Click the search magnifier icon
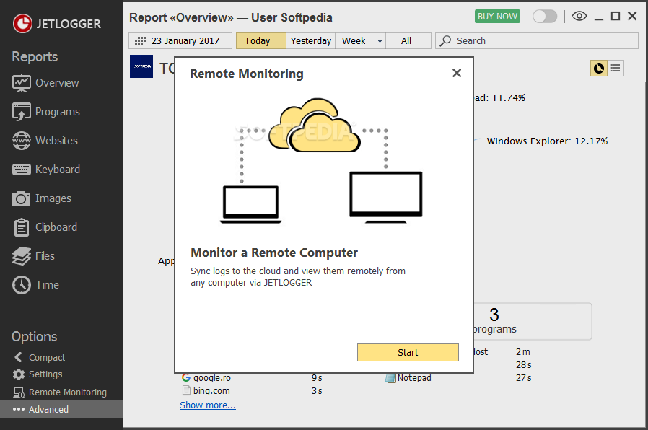648x430 pixels. click(x=445, y=41)
